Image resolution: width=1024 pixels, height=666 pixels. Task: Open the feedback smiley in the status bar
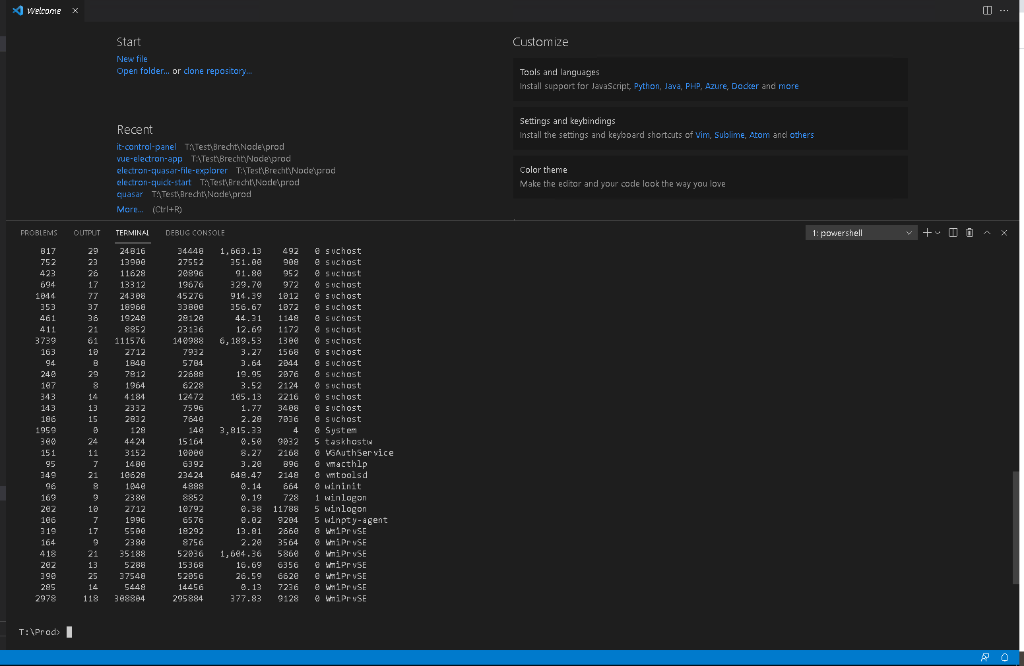tap(985, 657)
